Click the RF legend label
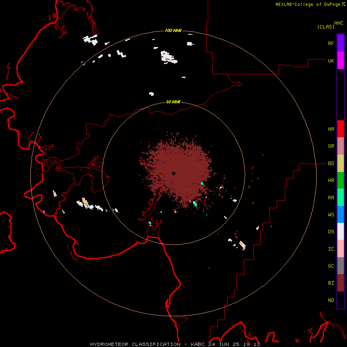 pyautogui.click(x=331, y=43)
